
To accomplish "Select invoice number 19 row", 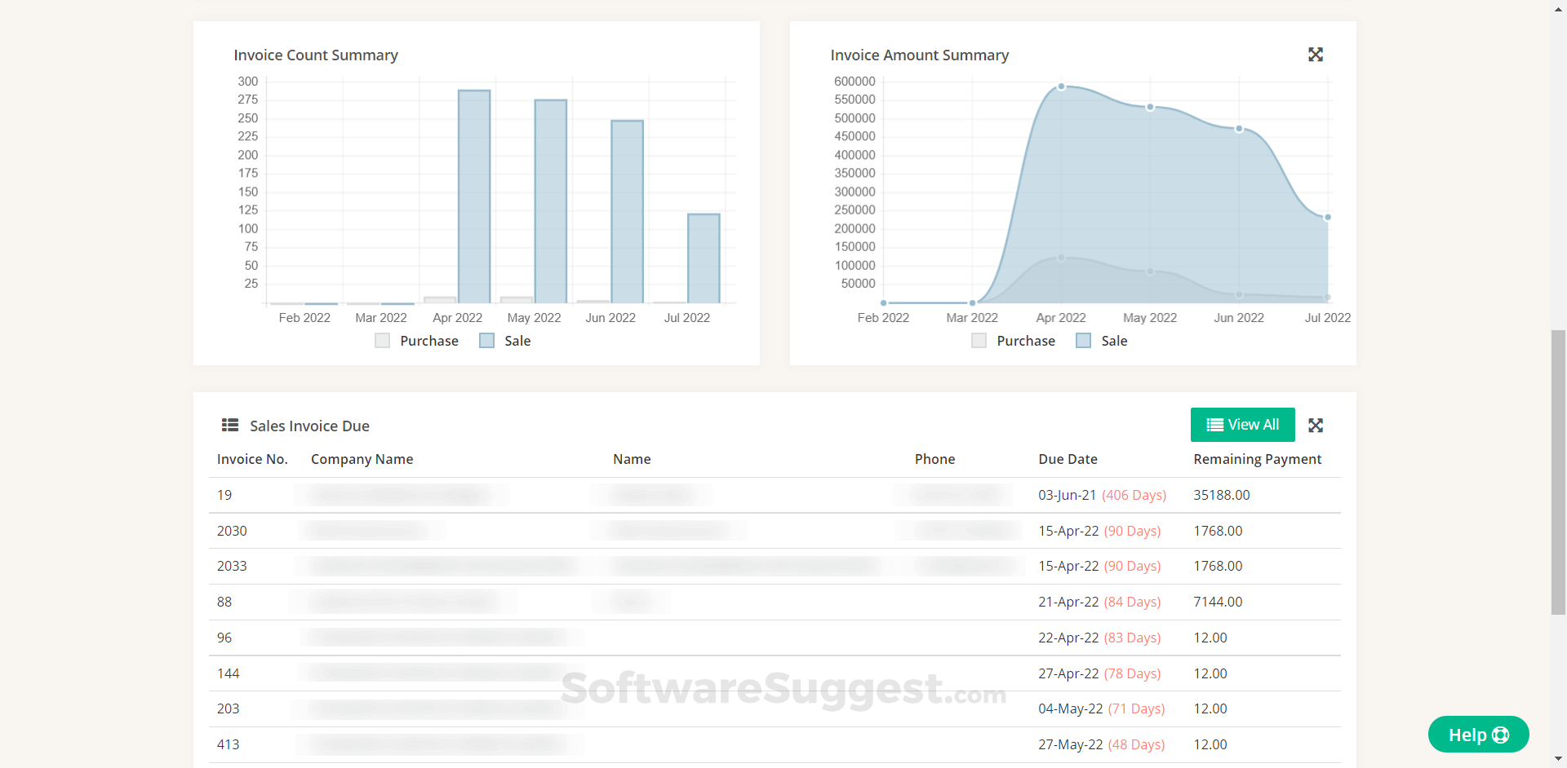I will (224, 495).
